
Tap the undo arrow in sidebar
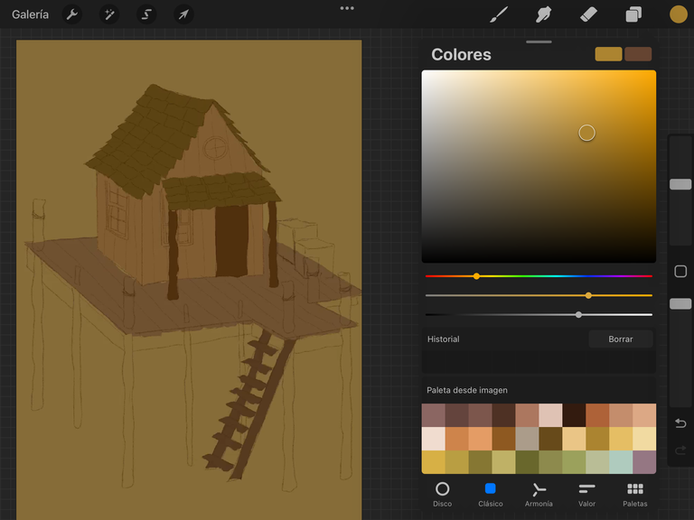[x=680, y=423]
